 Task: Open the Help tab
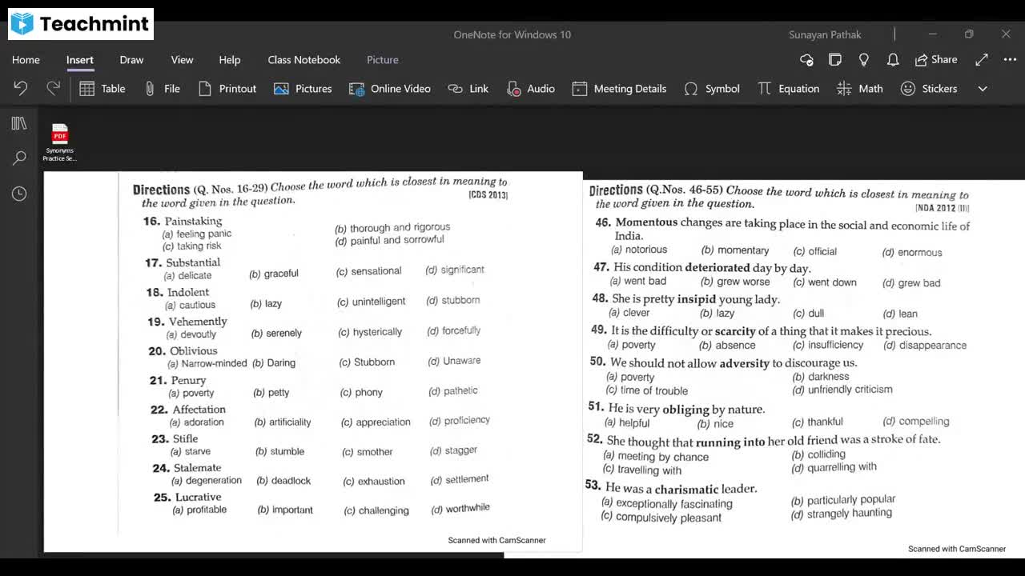[x=230, y=60]
